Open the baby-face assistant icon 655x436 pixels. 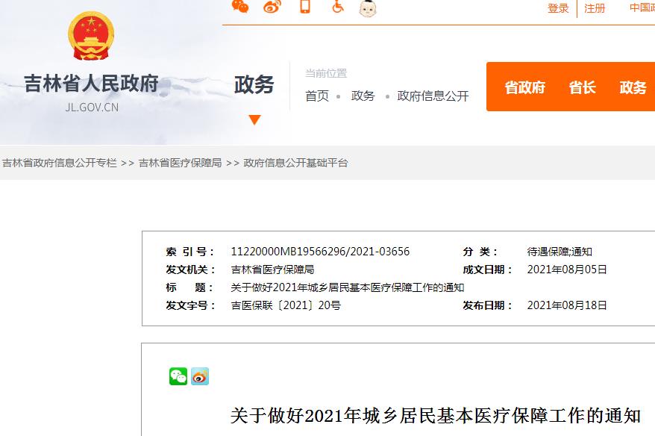pyautogui.click(x=368, y=8)
